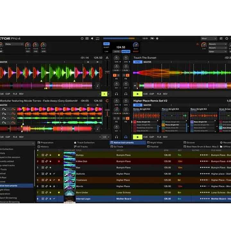Click the Born Under cover art thumbnail
This screenshot has height=231, width=231.
70,193
